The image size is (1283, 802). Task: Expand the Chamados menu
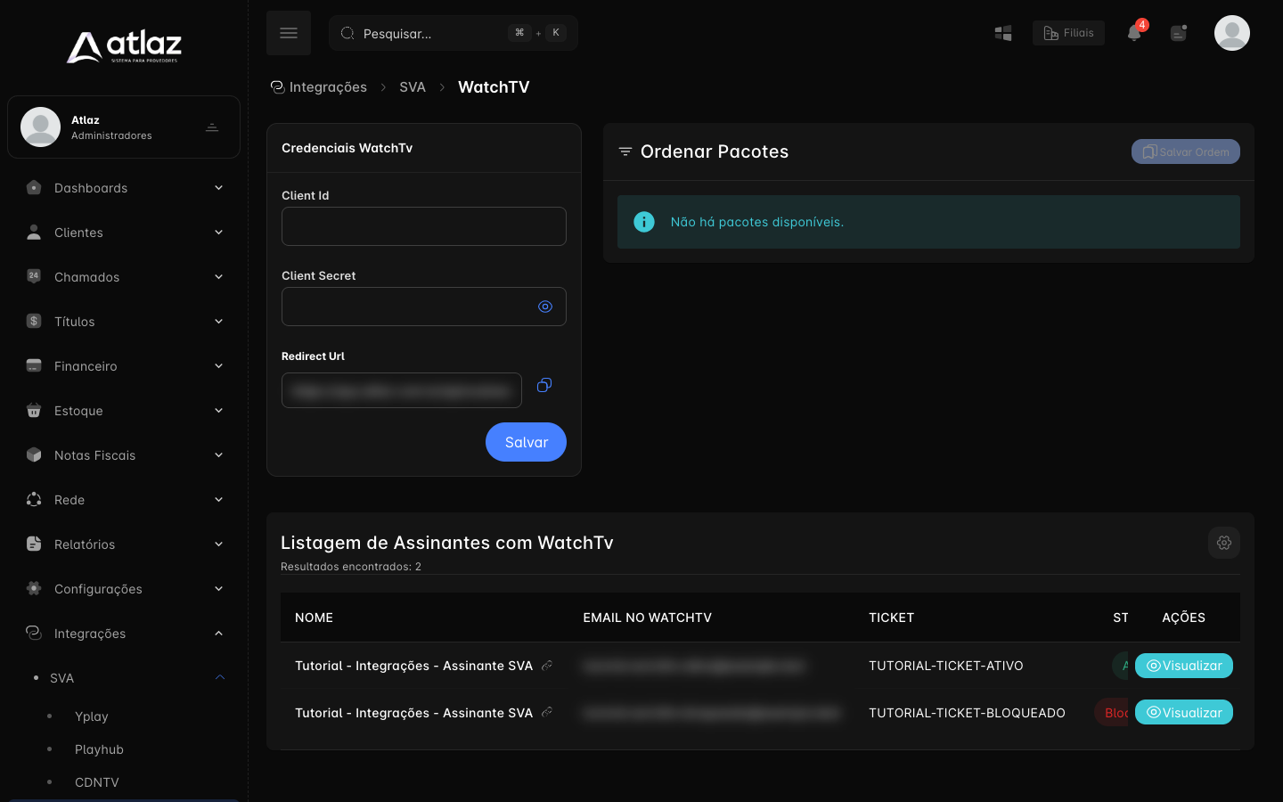point(124,277)
